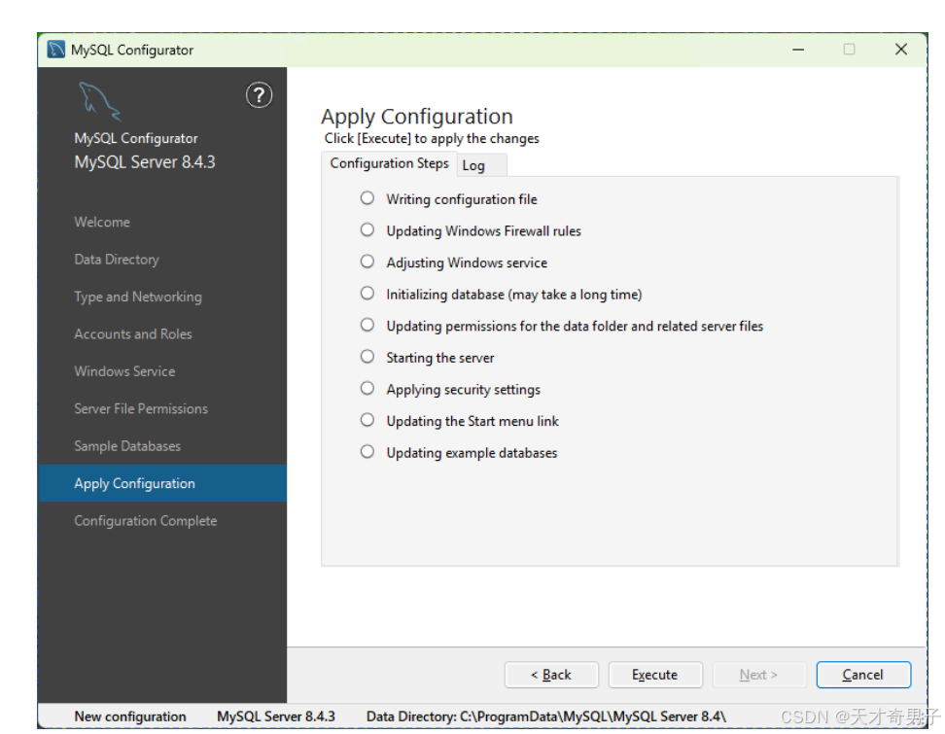Screen dimensions: 945x734
Task: Click the Back button
Action: click(x=551, y=675)
